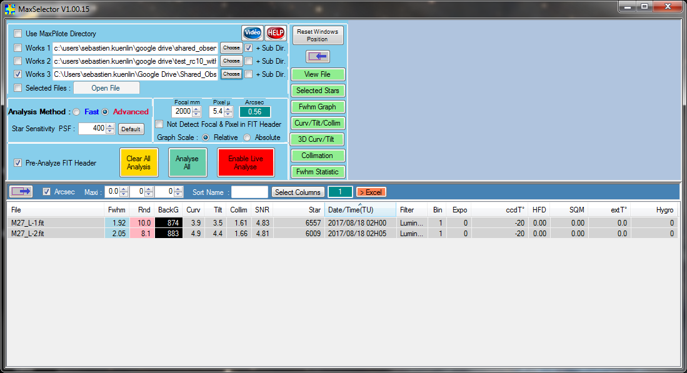The image size is (687, 373).
Task: Uncheck the Arcsec checkbox
Action: coord(46,192)
